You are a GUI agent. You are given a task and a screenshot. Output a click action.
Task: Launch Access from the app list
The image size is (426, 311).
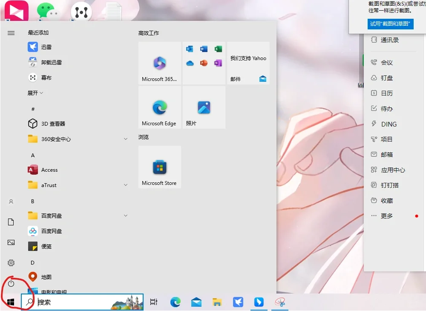(x=43, y=170)
